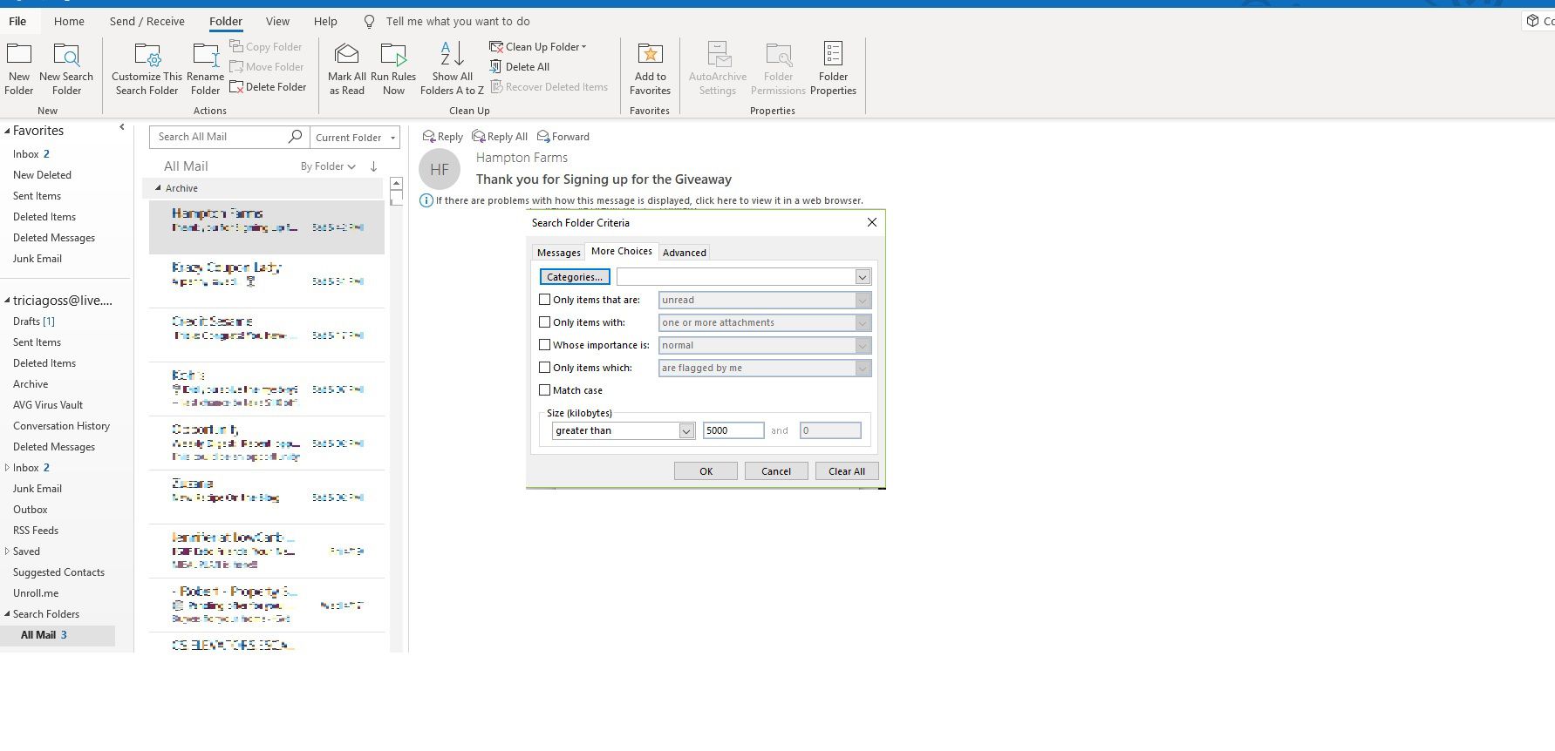The image size is (1555, 751).
Task: Click Copy Folder in ribbon
Action: 266,47
